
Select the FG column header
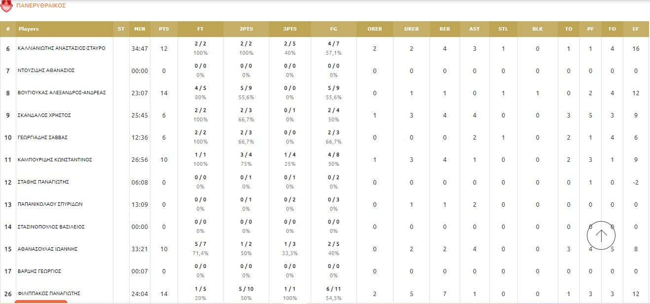tap(334, 29)
